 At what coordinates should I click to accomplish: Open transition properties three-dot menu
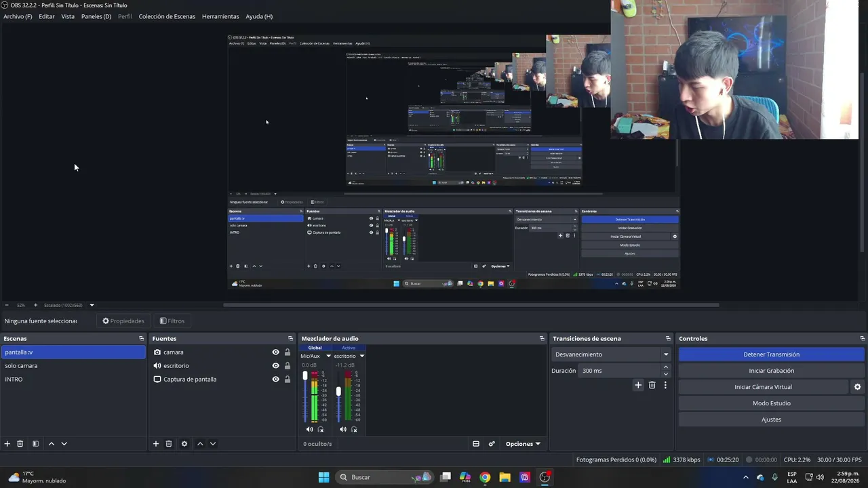[665, 385]
